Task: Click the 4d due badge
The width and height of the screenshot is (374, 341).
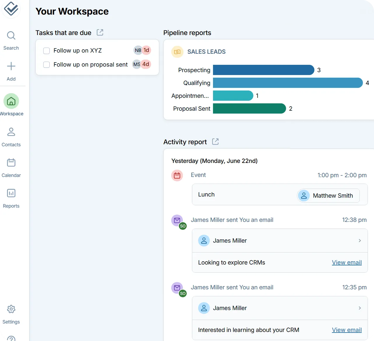Action: (146, 64)
